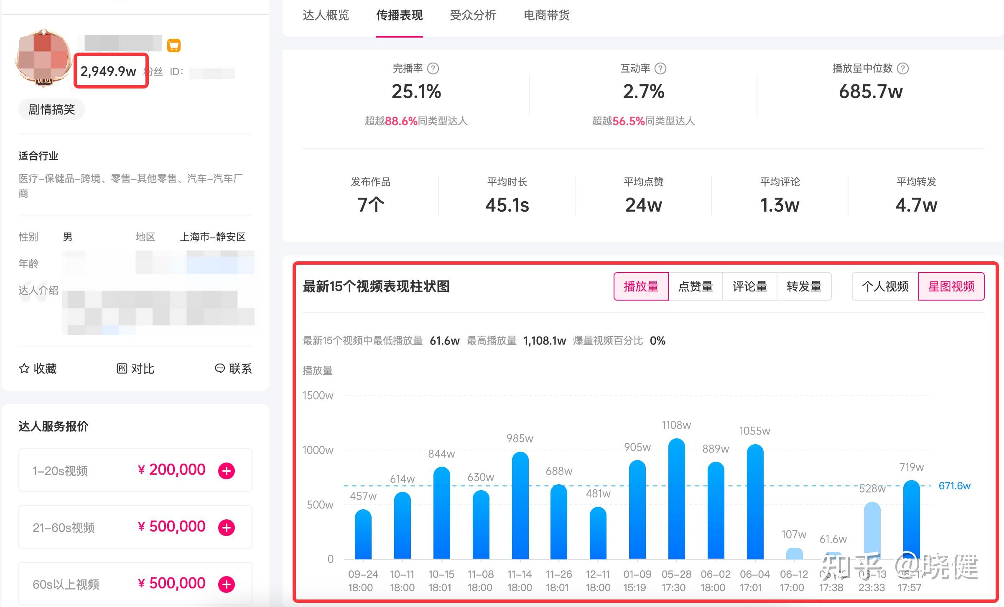Image resolution: width=1004 pixels, height=607 pixels.
Task: Open the 互动率 help question-mark icon
Action: [x=660, y=68]
